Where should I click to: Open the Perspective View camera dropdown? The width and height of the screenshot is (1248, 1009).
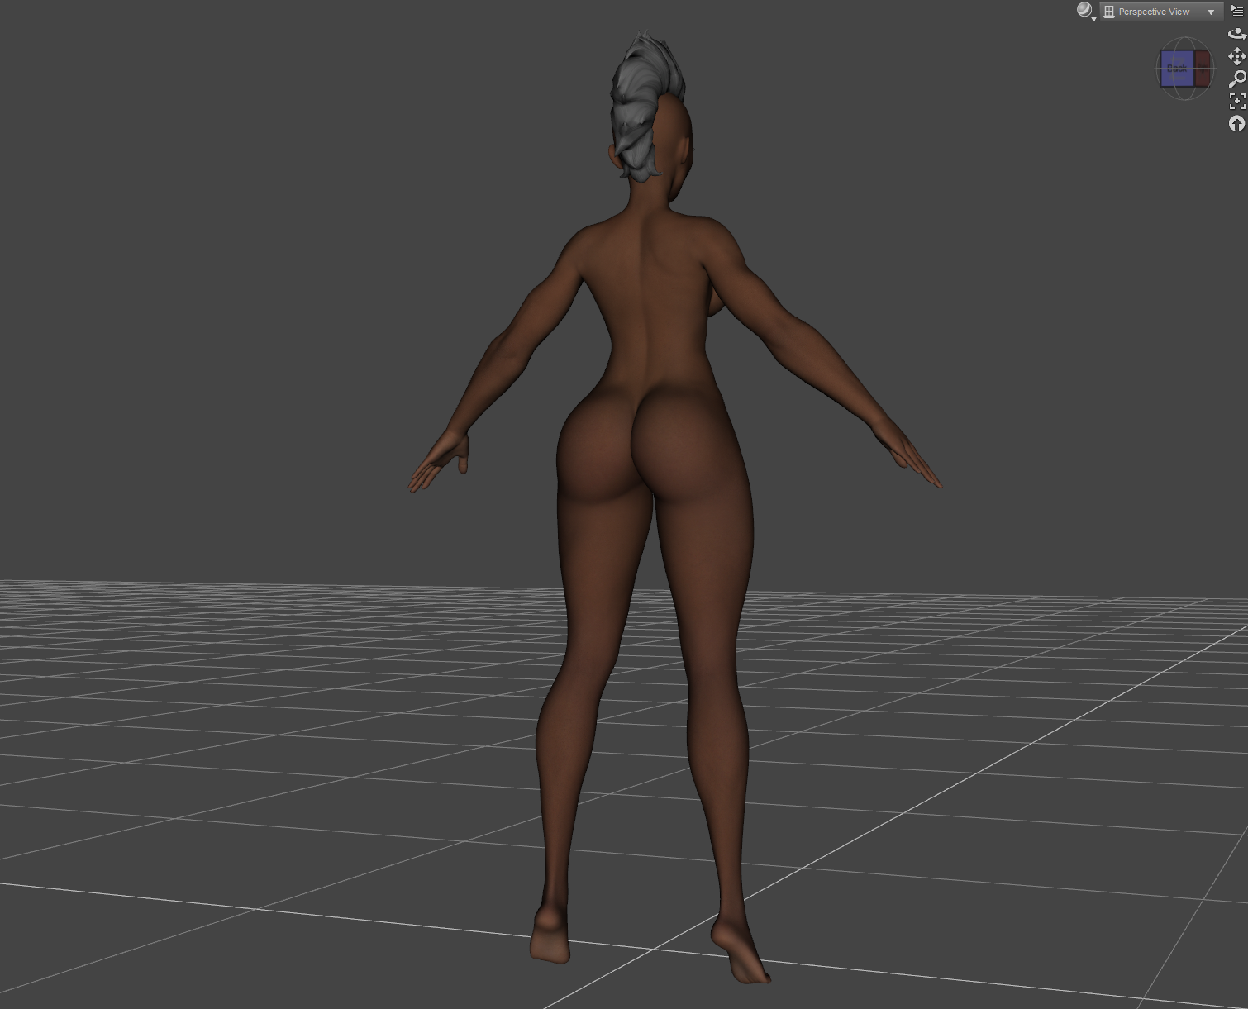pyautogui.click(x=1160, y=12)
